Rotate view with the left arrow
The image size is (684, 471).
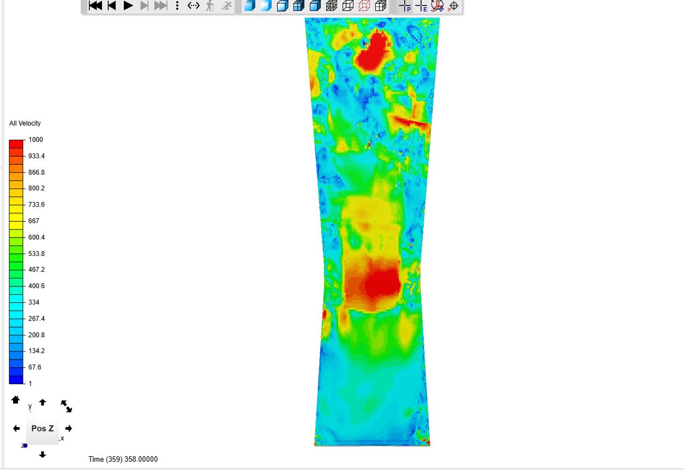click(x=16, y=428)
